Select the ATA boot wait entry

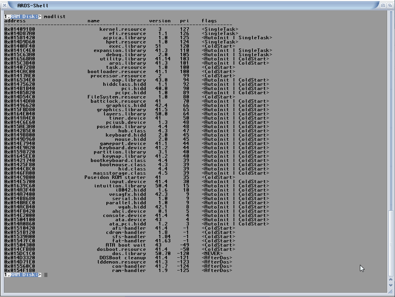[x=126, y=245]
